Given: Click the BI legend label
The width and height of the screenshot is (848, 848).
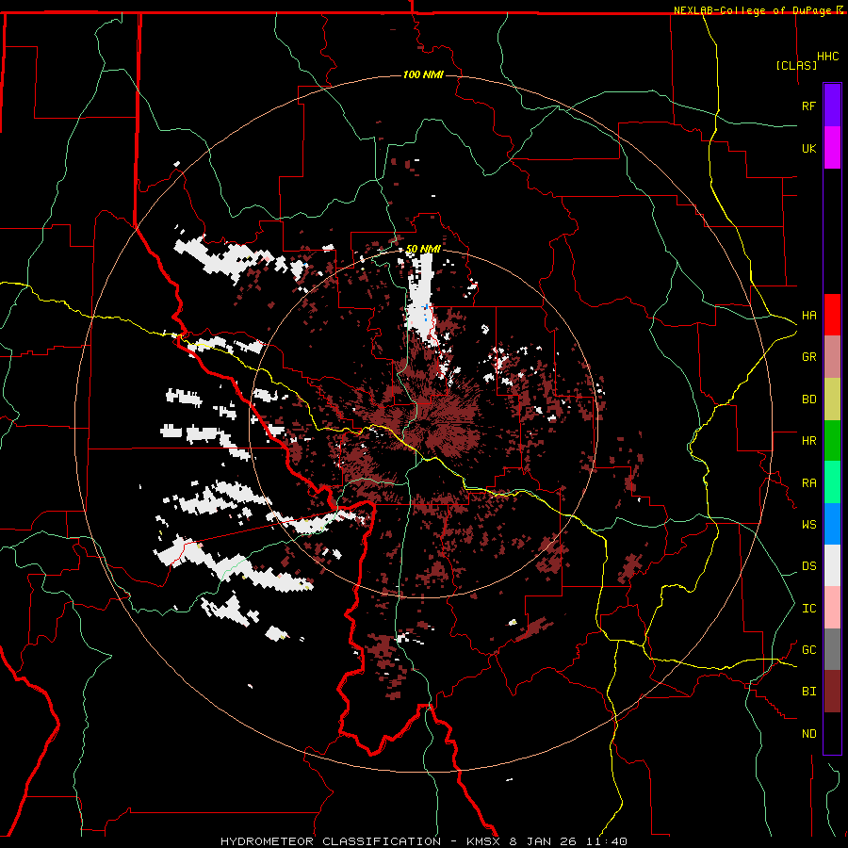Looking at the screenshot, I should pyautogui.click(x=808, y=692).
